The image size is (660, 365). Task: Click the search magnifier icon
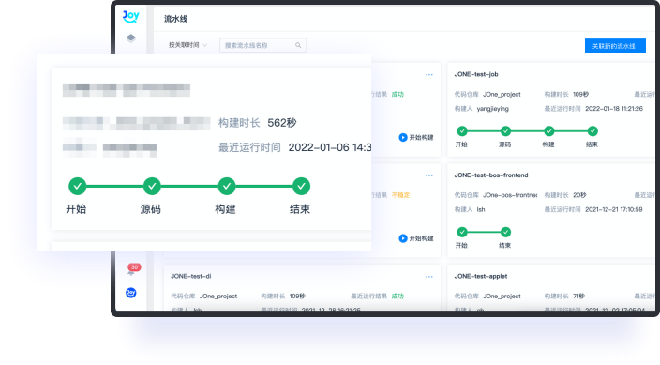pos(298,45)
